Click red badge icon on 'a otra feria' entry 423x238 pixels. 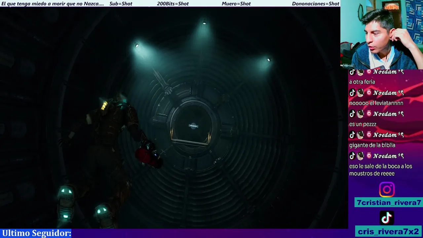[369, 72]
